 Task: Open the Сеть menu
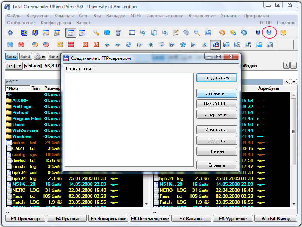coord(83,16)
